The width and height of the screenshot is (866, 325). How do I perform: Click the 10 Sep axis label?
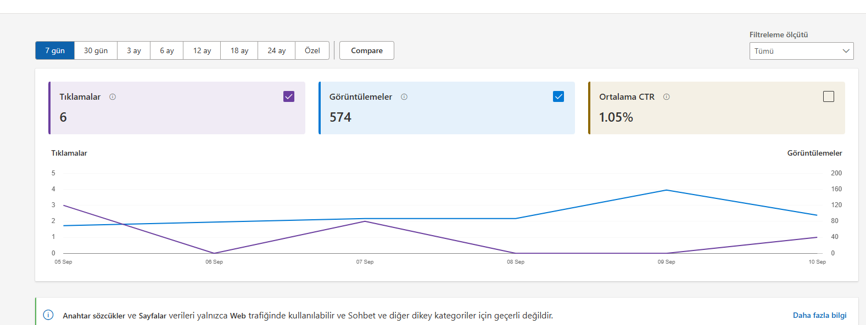(x=817, y=262)
